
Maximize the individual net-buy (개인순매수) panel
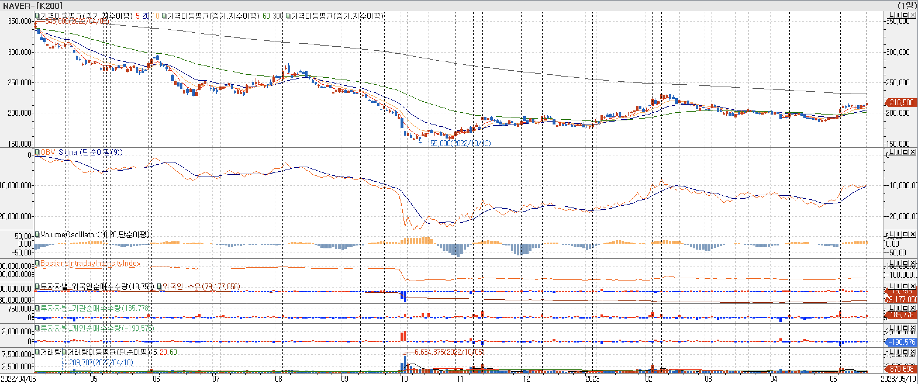tap(905, 327)
